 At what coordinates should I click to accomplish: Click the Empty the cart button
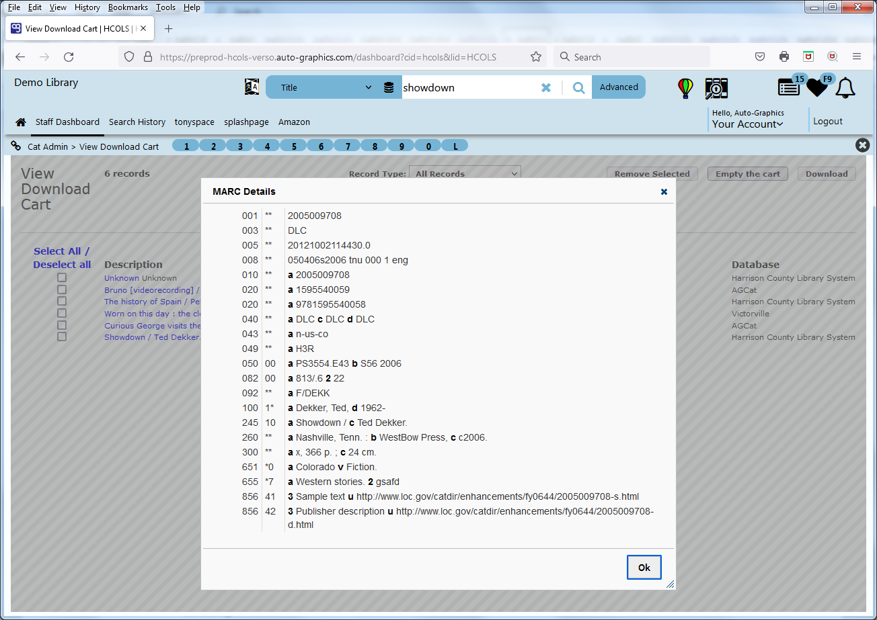tap(748, 174)
